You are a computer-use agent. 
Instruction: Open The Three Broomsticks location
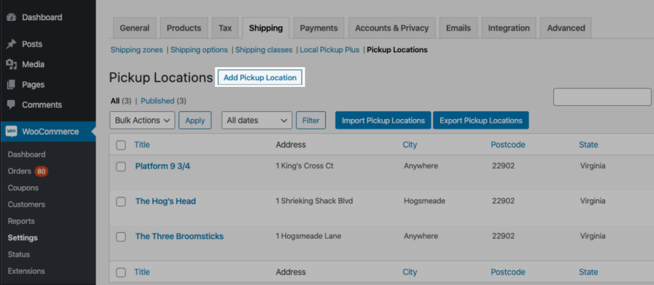coord(179,236)
